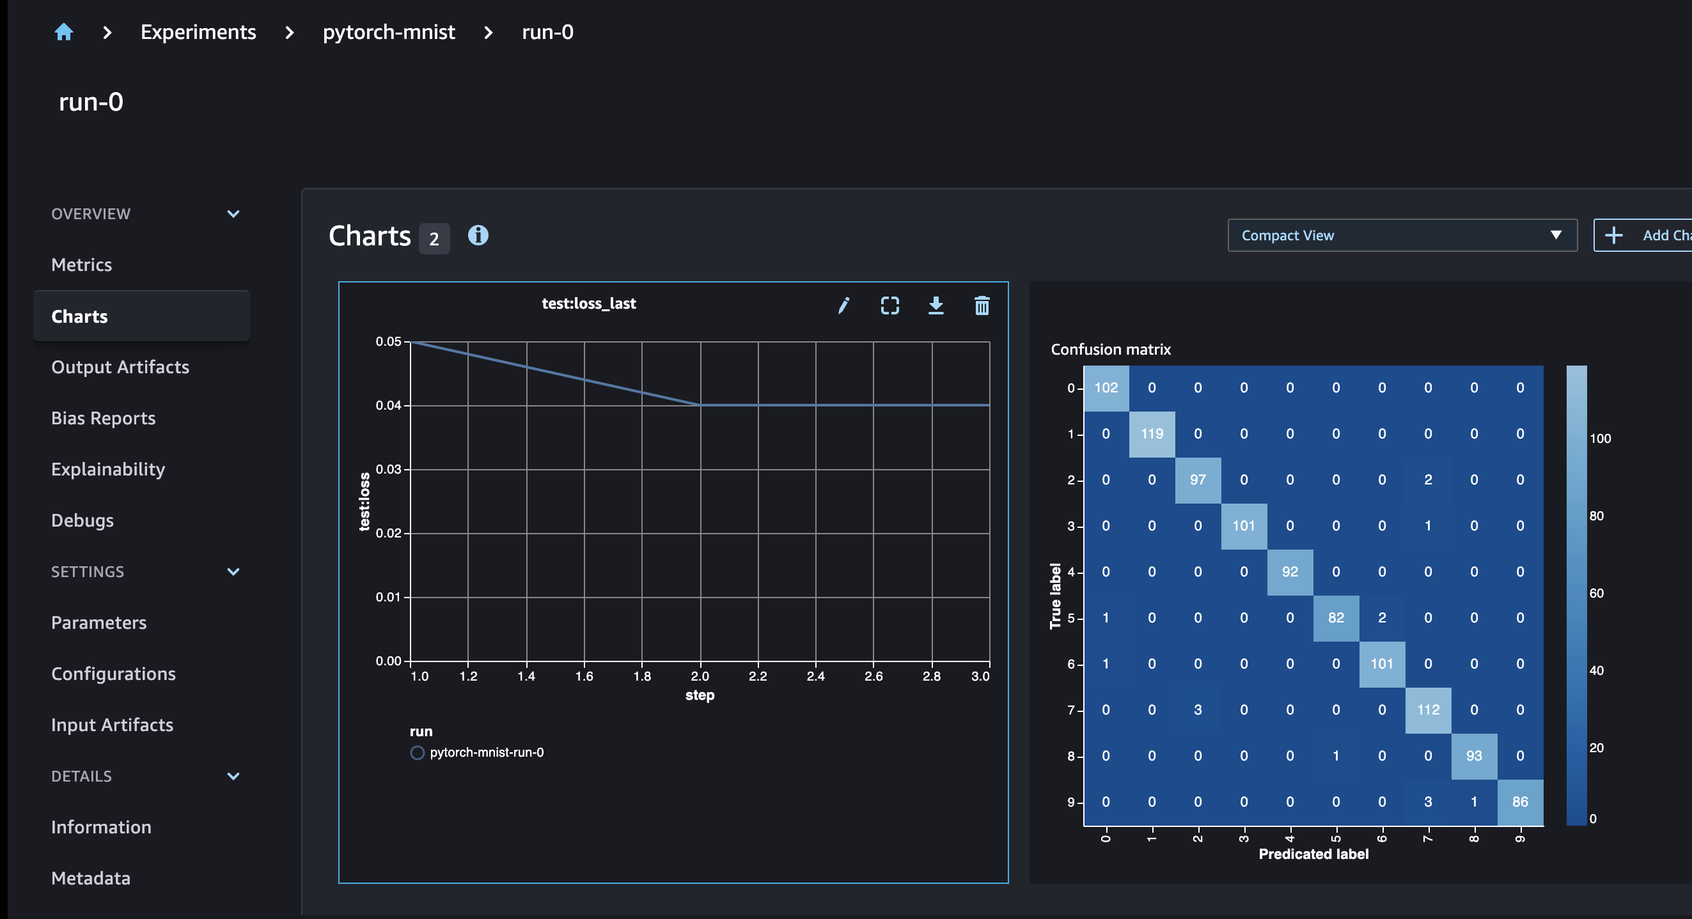Click confusion matrix cell value 86
This screenshot has width=1692, height=919.
[x=1520, y=801]
